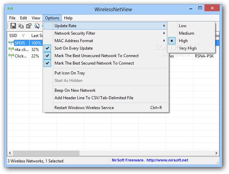Open the View menu
229x174 pixels.
36,18
